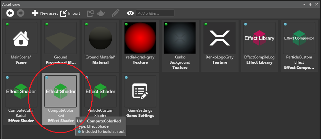This screenshot has width=321, height=139.
Task: Select the EffectCompileLog effect library
Action: [259, 38]
